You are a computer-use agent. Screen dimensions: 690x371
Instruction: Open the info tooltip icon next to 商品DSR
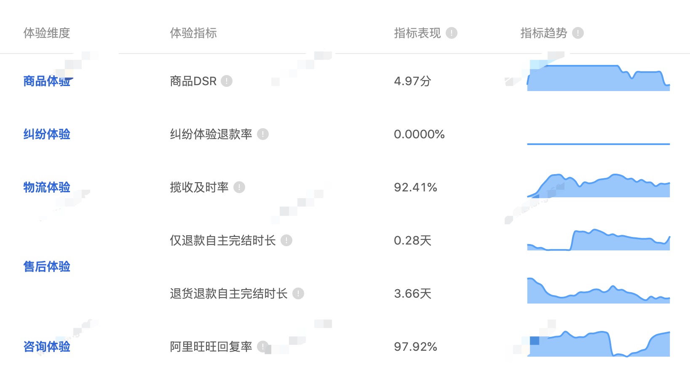(x=227, y=81)
